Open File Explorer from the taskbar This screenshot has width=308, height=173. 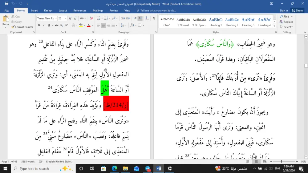pyautogui.click(x=126, y=168)
